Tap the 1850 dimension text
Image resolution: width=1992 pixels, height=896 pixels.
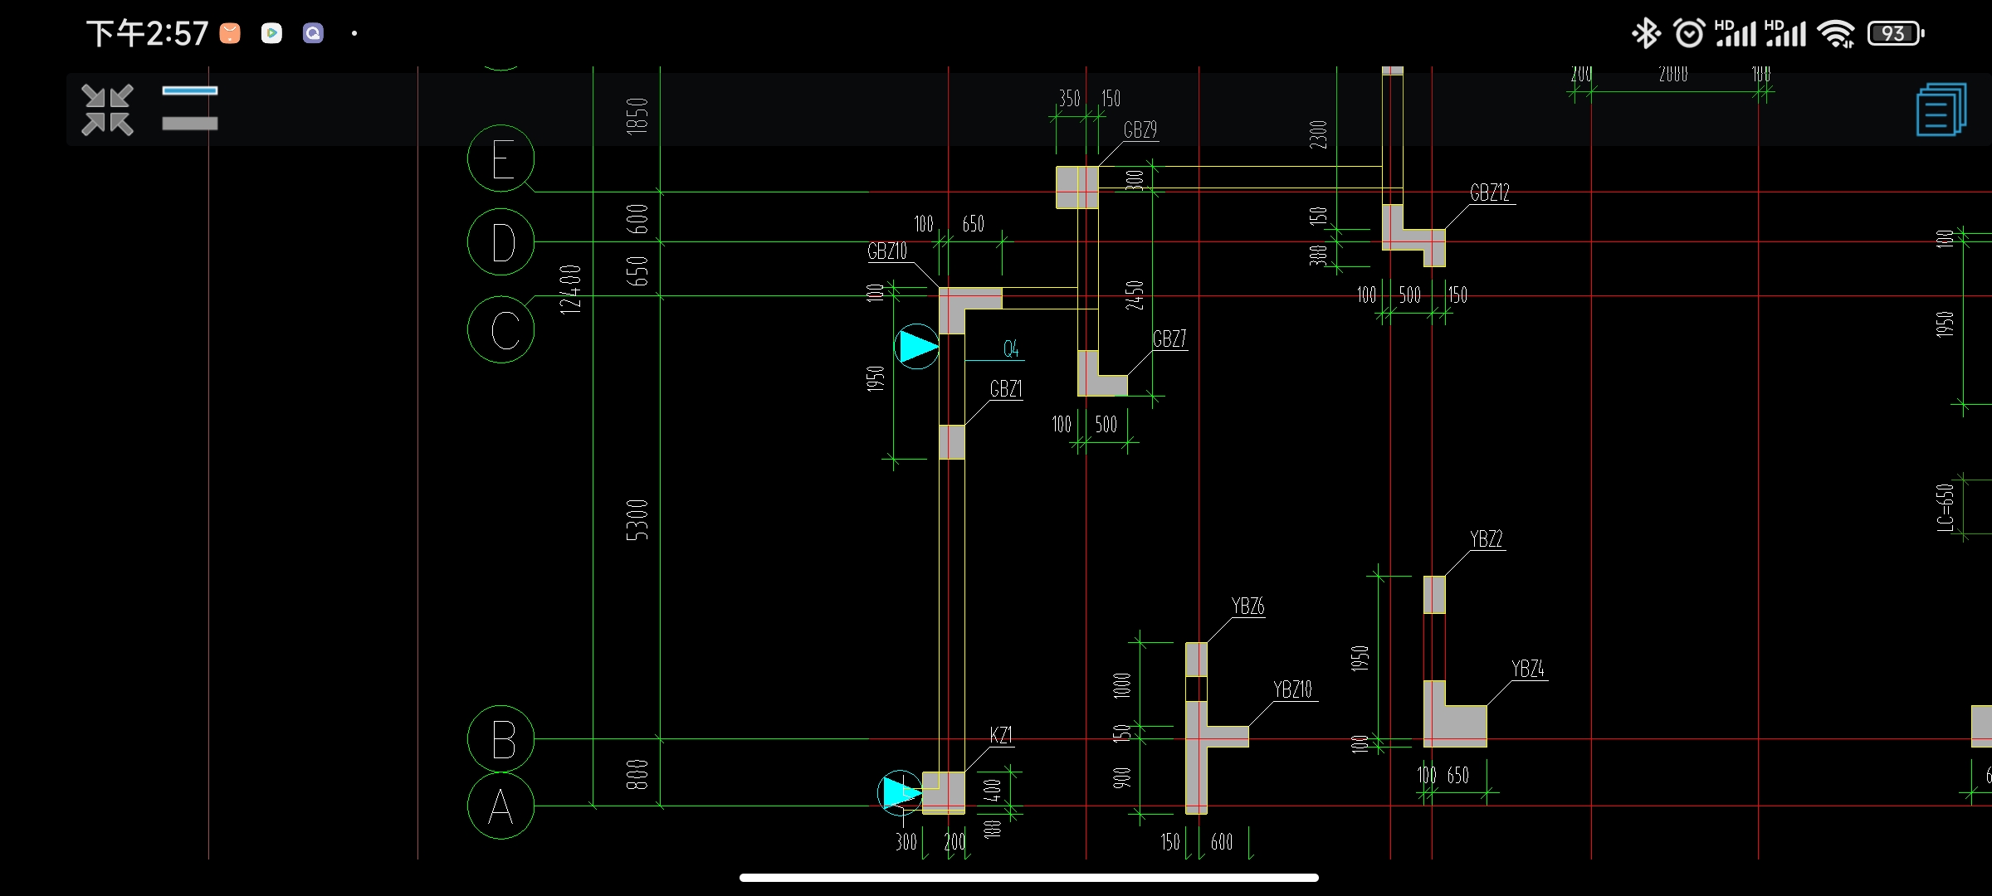coord(637,116)
